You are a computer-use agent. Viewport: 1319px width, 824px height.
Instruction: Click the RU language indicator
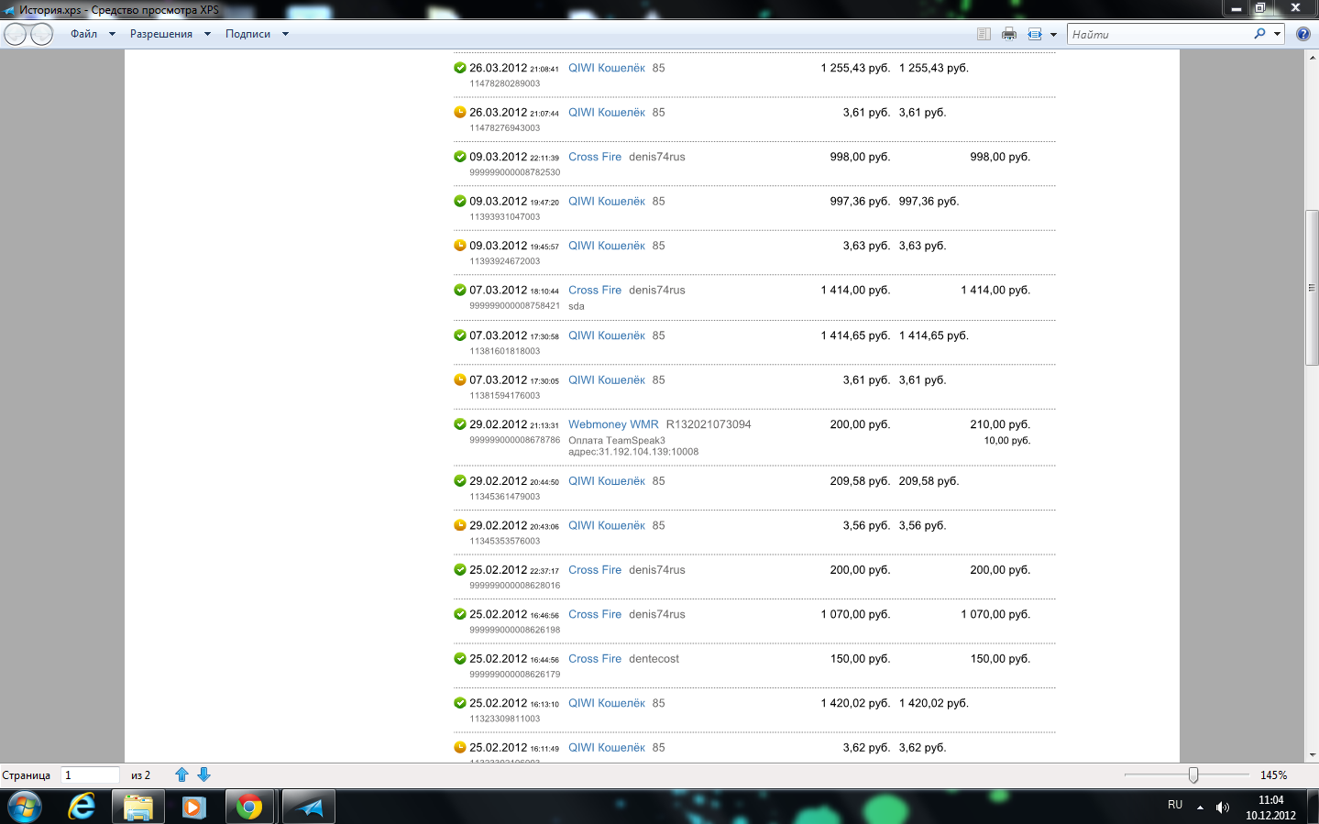tap(1175, 805)
